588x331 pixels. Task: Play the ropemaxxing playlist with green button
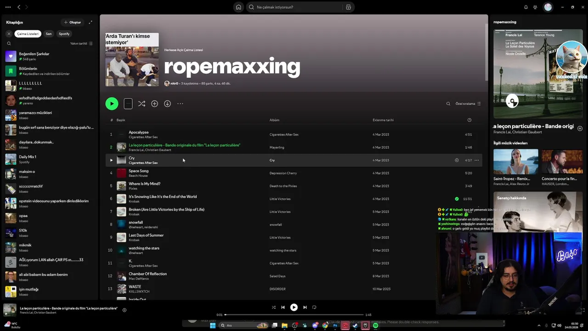(112, 103)
